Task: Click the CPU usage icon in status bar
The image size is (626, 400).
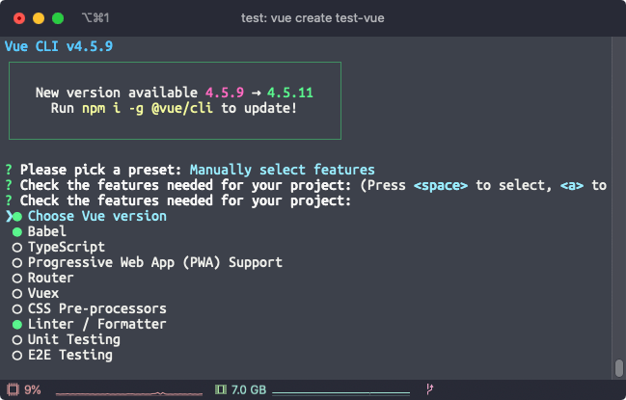Action: click(x=12, y=390)
